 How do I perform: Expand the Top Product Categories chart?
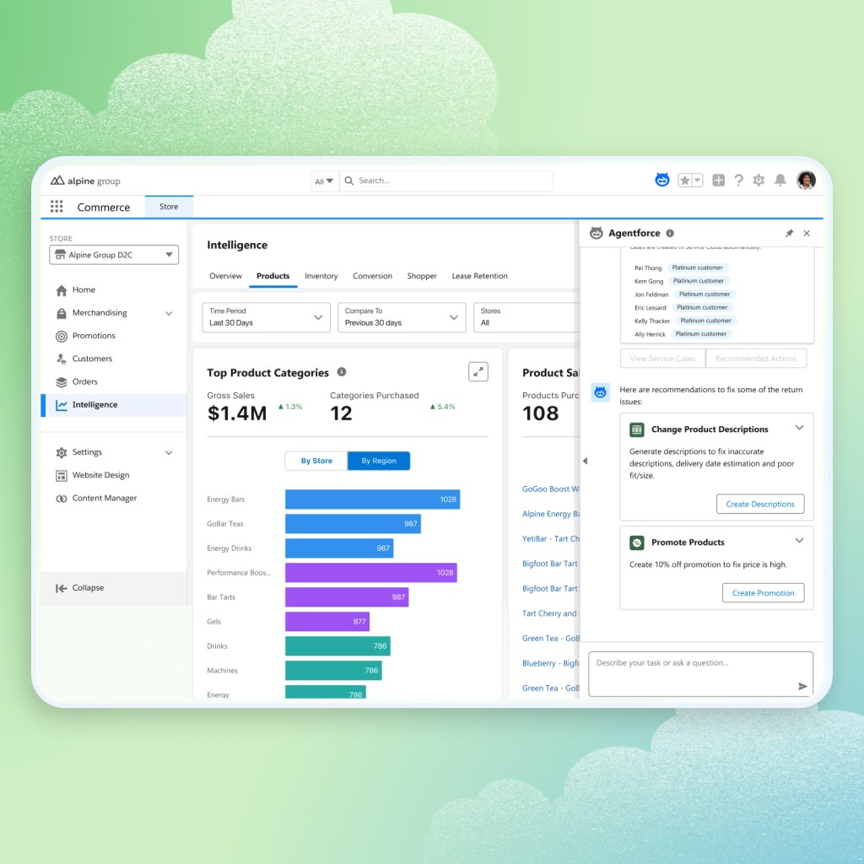tap(478, 372)
